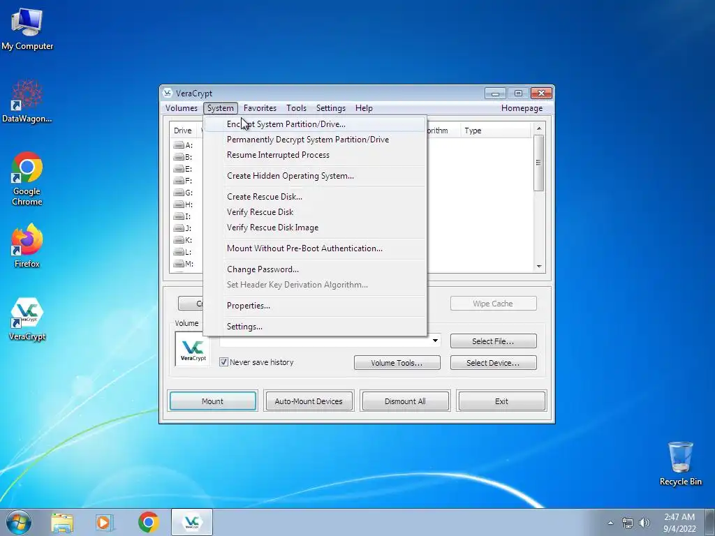
Task: Open DataWagon desktop shortcut
Action: 27,101
